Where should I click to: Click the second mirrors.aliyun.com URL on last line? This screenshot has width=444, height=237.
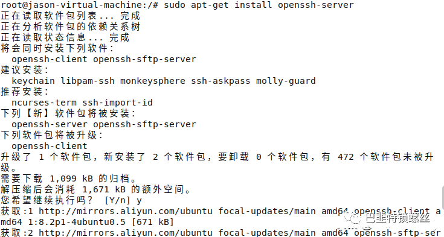point(126,233)
